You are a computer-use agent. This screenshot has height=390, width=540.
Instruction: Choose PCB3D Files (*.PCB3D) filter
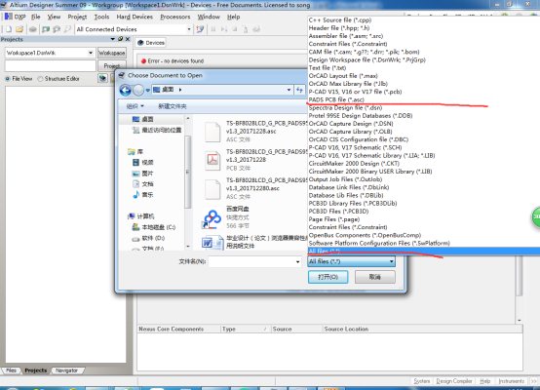[338, 212]
